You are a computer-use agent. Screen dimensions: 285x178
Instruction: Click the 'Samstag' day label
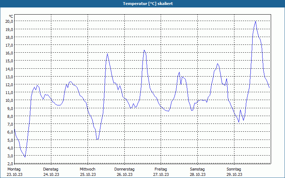tap(197, 169)
